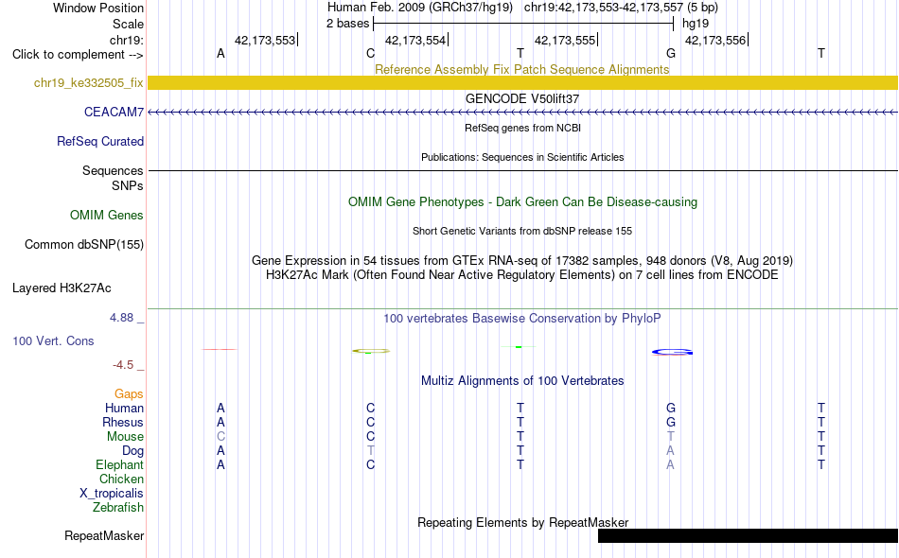Click the SNPs track label
Screen dimensions: 899x558
pos(128,185)
